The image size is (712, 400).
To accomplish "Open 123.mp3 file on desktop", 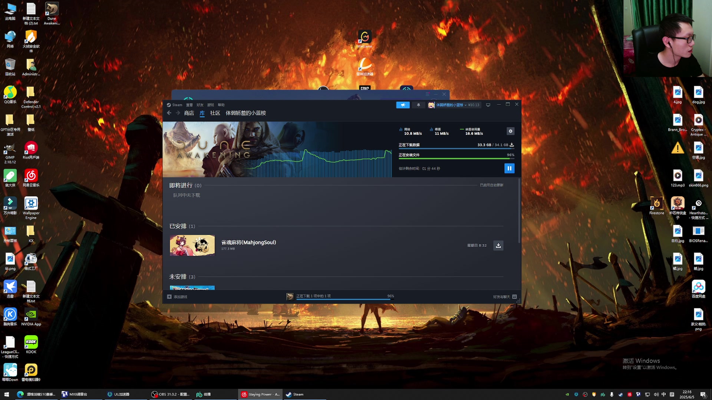I will click(x=678, y=178).
